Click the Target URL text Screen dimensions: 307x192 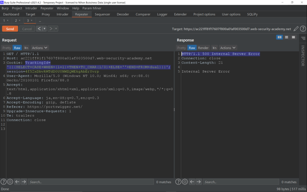(232, 29)
